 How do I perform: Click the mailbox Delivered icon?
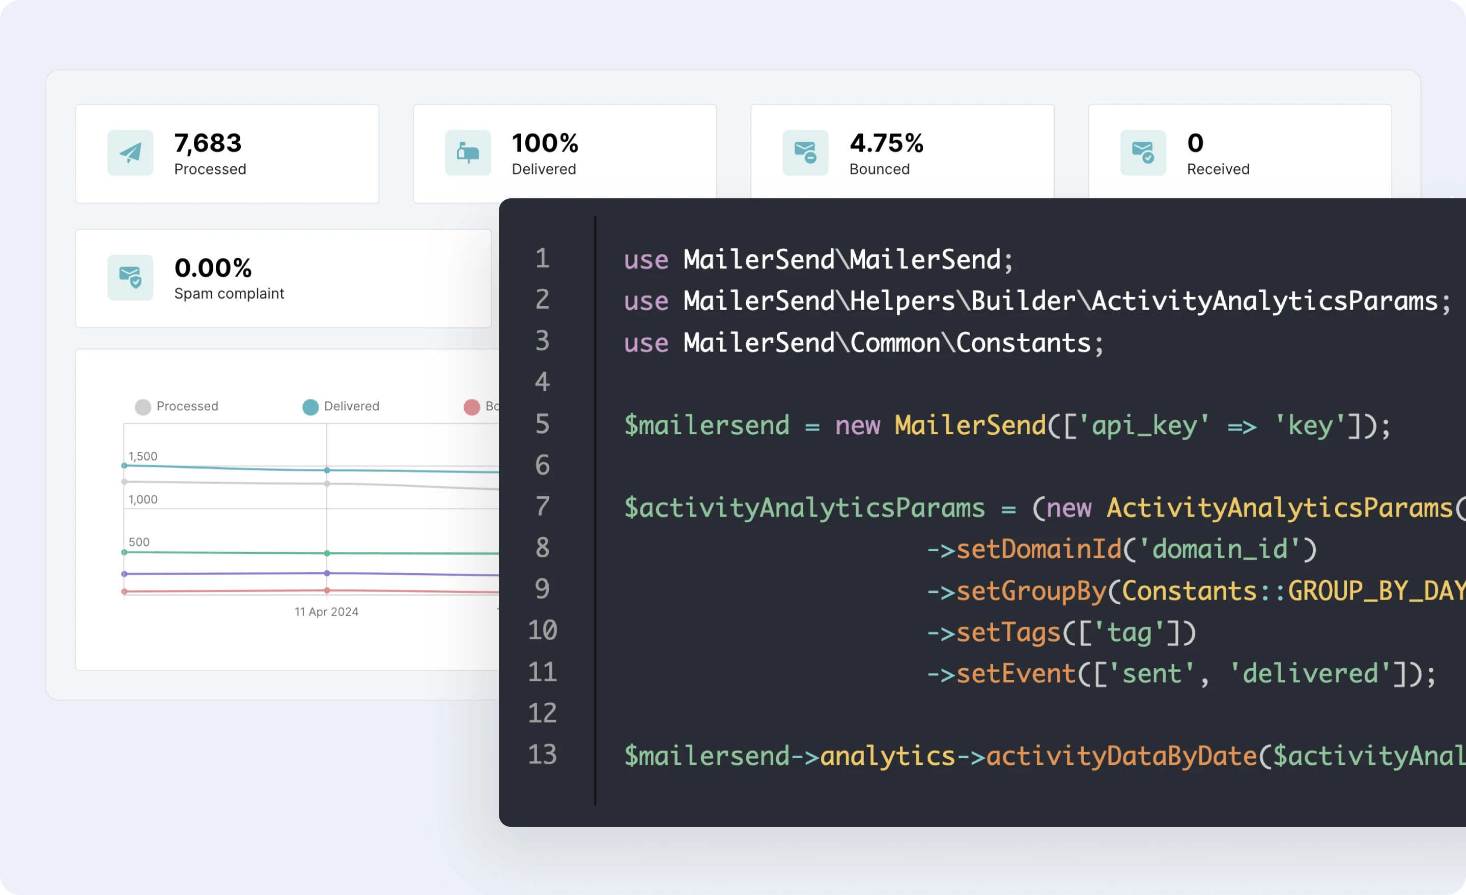coord(468,153)
